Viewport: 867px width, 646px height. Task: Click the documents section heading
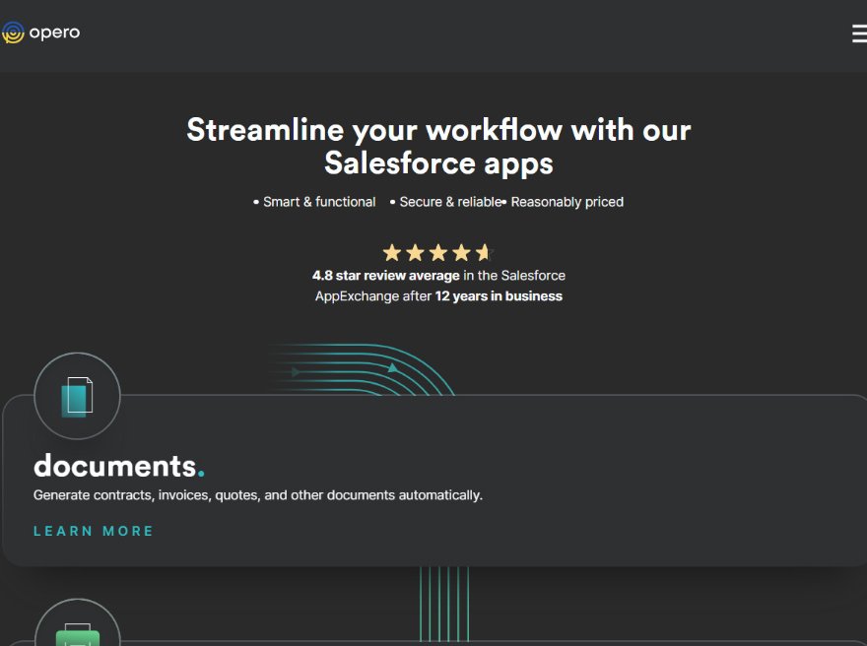coord(119,466)
